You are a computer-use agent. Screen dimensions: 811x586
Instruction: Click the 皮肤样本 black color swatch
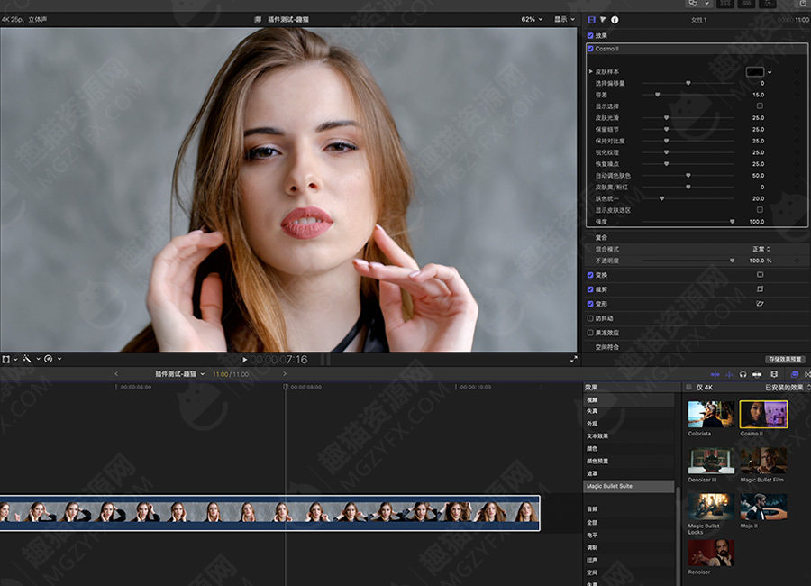coord(754,71)
